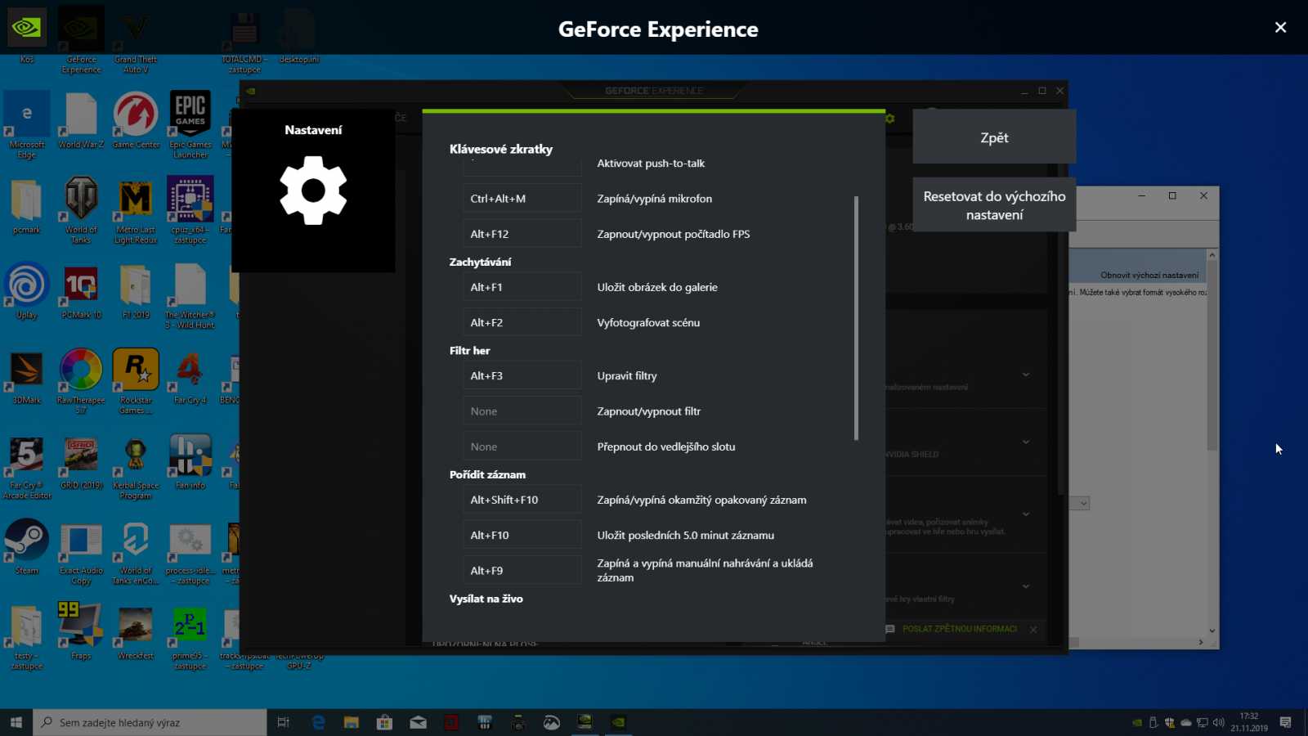
Task: Dismiss the feedback bar with its X
Action: pyautogui.click(x=1033, y=629)
